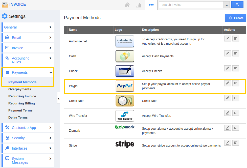Click the check-box action for Authorize.net
This screenshot has height=168, width=247.
click(x=236, y=39)
